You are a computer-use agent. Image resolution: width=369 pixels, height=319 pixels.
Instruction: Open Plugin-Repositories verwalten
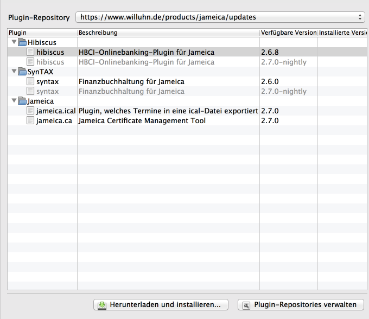pyautogui.click(x=301, y=305)
